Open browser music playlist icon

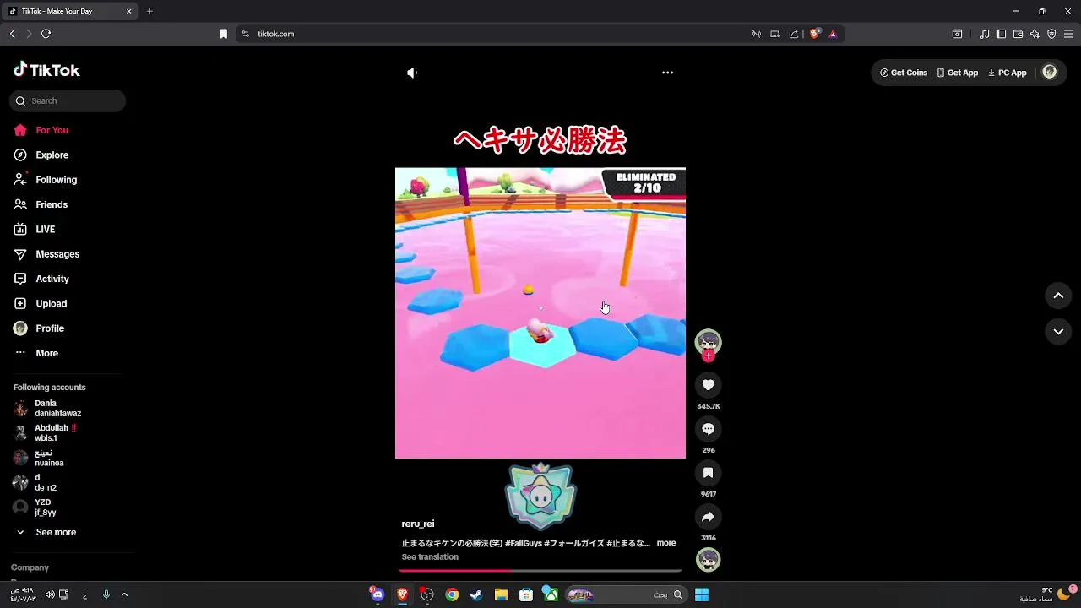pyautogui.click(x=984, y=34)
